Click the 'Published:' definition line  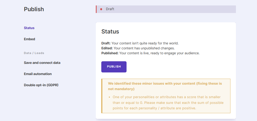150,53
